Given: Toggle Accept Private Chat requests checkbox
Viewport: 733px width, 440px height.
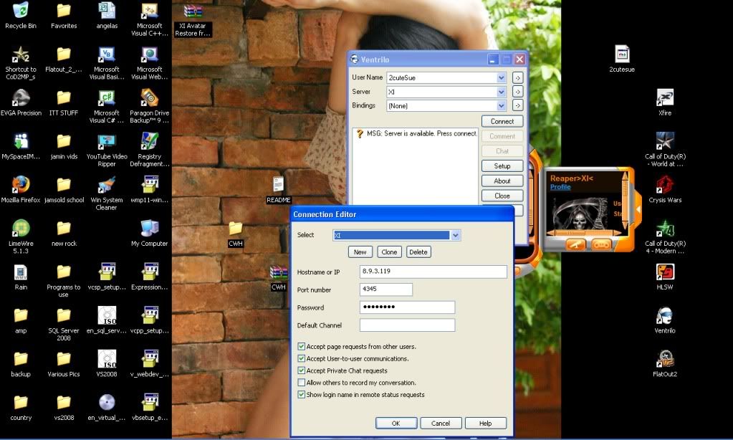Looking at the screenshot, I should (x=302, y=370).
